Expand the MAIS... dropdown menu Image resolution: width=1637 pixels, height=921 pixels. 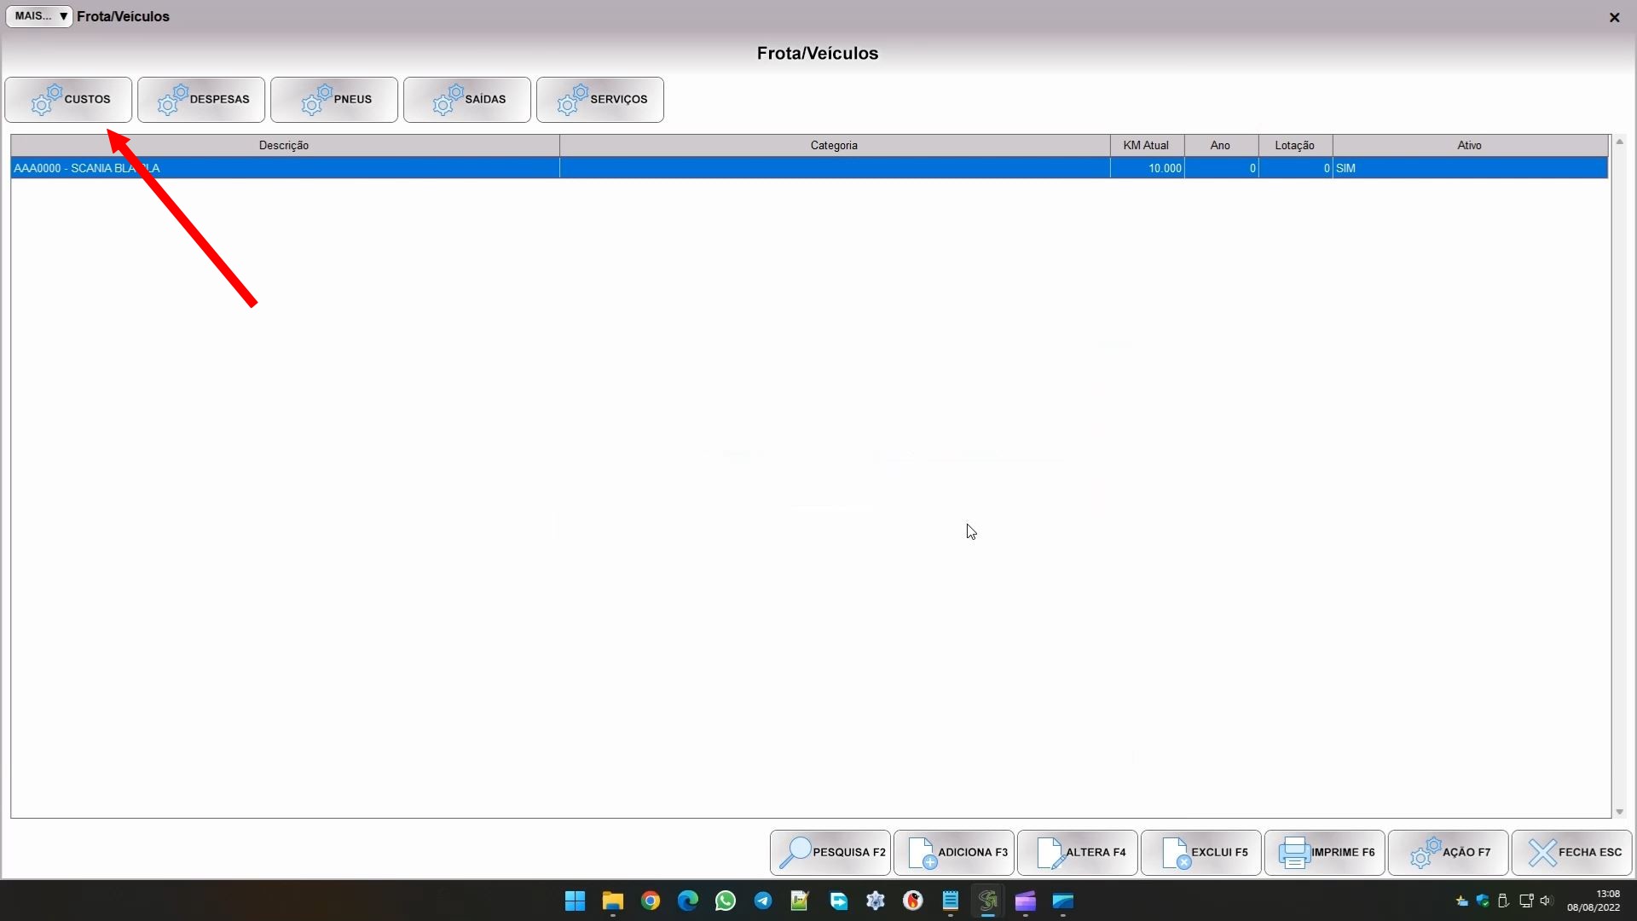pyautogui.click(x=39, y=16)
